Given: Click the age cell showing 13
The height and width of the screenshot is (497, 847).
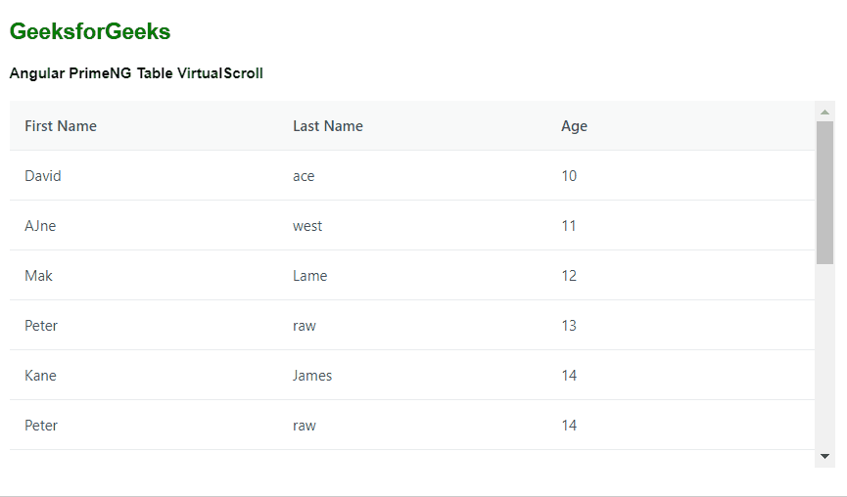Looking at the screenshot, I should click(x=569, y=326).
